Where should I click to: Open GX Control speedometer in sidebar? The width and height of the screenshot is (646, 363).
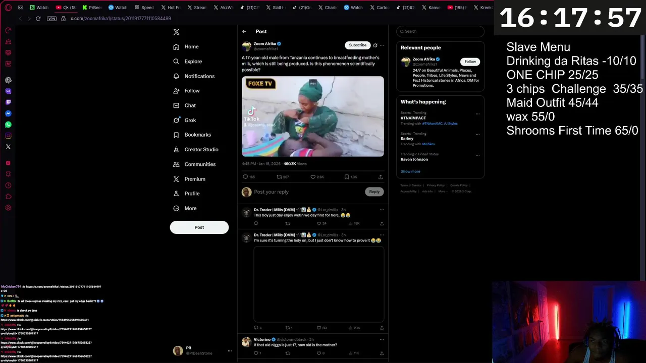8,30
